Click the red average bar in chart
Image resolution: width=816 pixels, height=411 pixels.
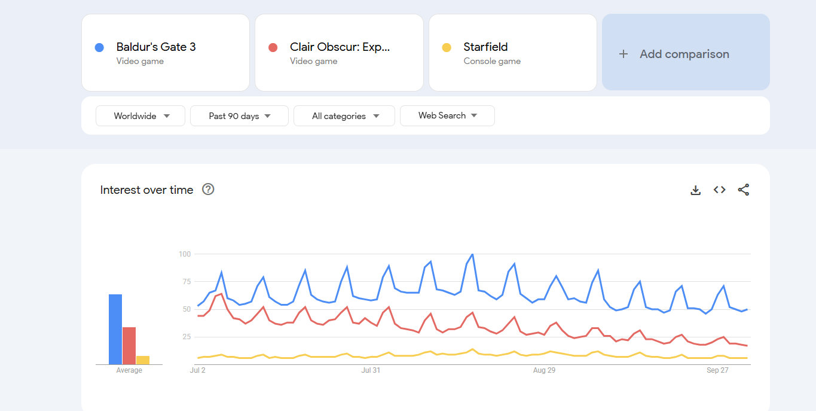129,345
